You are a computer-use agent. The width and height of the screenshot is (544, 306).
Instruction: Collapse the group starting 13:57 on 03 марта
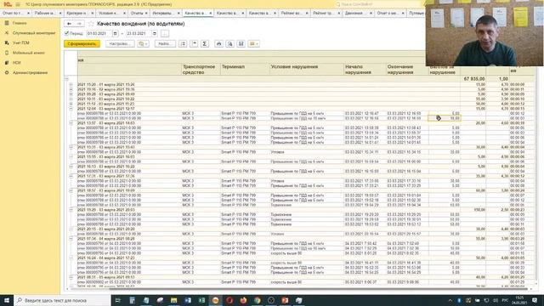71,122
